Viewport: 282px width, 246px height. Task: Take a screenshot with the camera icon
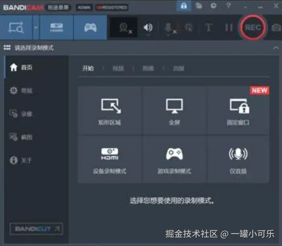click(276, 28)
